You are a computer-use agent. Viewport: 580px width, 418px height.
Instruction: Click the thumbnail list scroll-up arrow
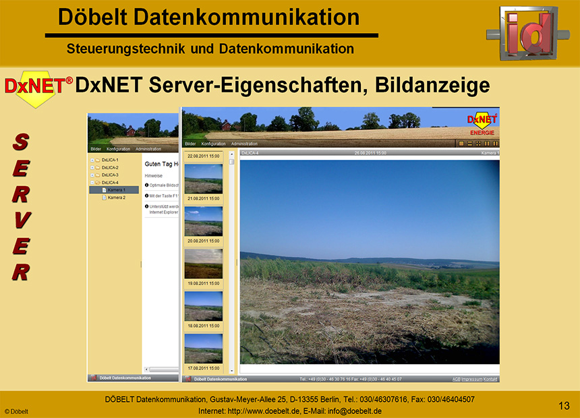point(231,154)
